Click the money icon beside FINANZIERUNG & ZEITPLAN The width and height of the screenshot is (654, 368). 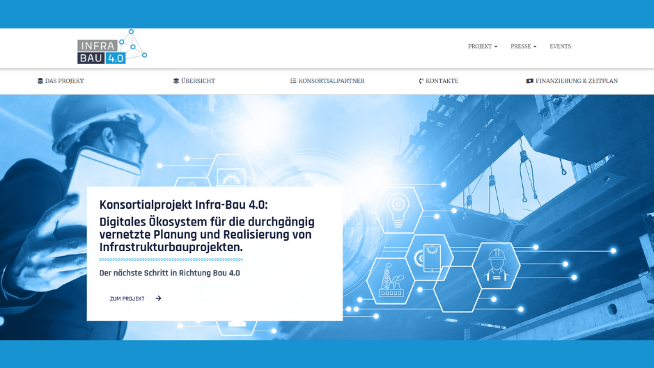(530, 81)
